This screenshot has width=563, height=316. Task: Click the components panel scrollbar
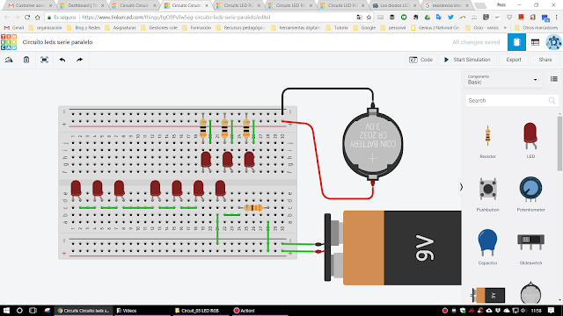(559, 143)
